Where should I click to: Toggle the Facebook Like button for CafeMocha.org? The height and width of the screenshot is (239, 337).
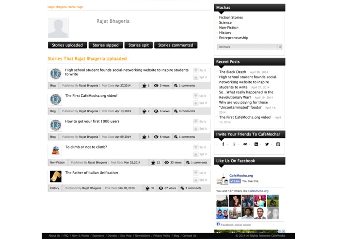click(235, 181)
